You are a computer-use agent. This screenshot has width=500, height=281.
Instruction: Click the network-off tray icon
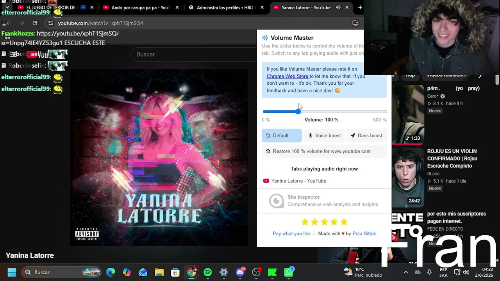(x=418, y=272)
